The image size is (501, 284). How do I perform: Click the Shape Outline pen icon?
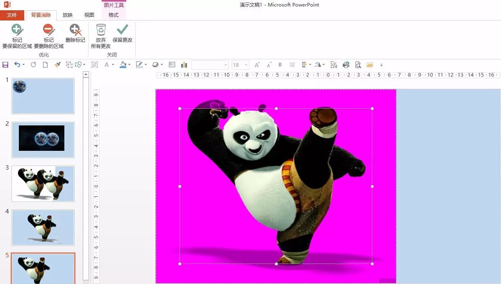click(139, 65)
